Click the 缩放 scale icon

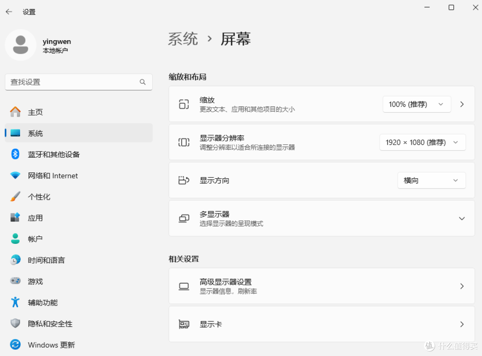click(x=184, y=105)
